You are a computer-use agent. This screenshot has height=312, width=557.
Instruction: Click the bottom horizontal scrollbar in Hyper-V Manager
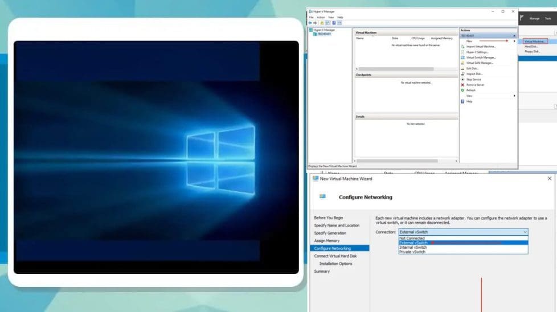[397, 161]
